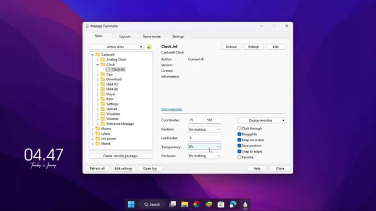Screen dimensions: 376x211
Task: Click the Edit skin button
Action: [x=276, y=47]
